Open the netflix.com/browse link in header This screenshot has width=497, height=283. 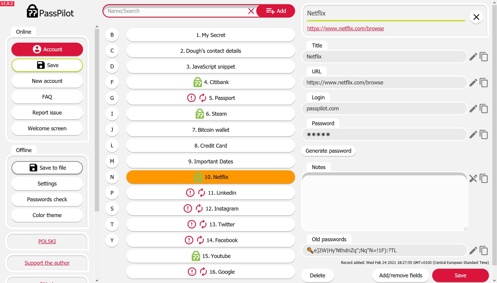coord(346,29)
